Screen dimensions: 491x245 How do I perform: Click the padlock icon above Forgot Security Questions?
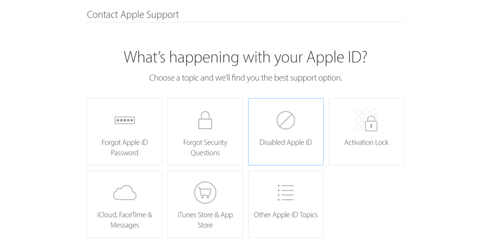tap(205, 120)
